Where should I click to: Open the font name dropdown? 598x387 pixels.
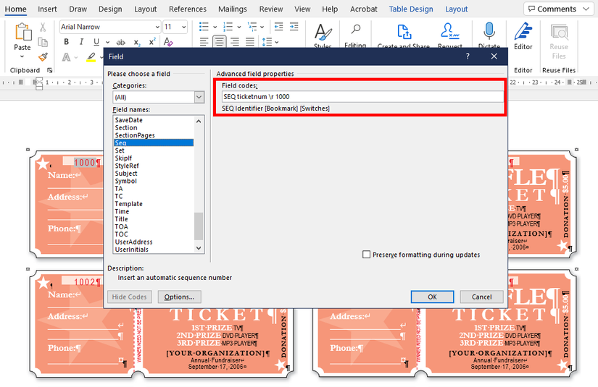(x=157, y=27)
